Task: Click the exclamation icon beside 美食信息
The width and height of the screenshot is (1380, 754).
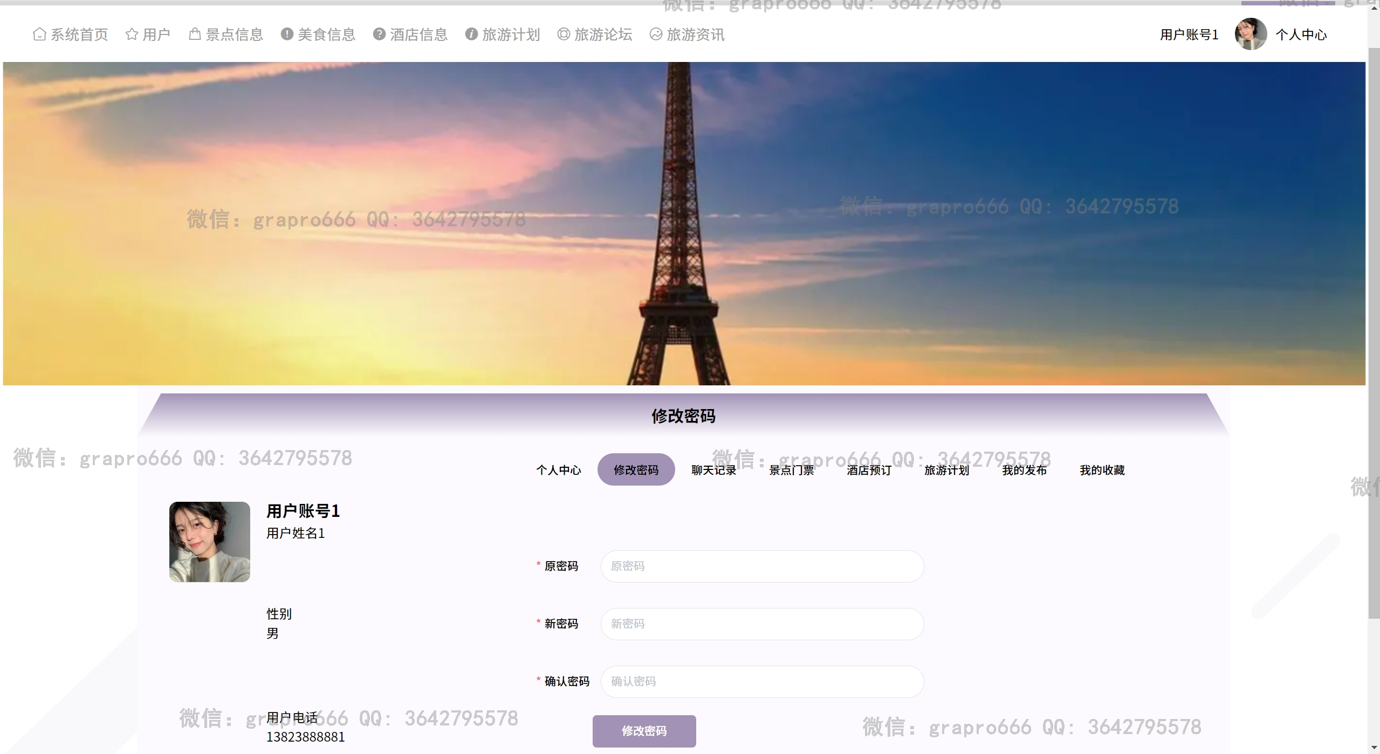Action: [x=287, y=34]
